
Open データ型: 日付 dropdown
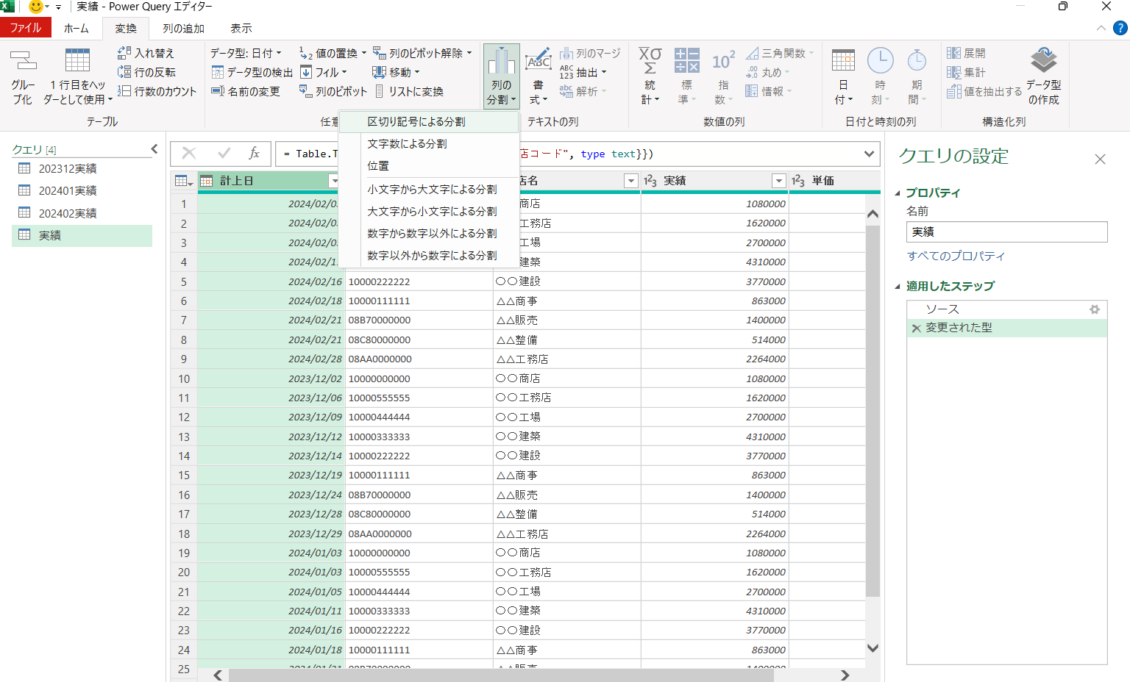(x=246, y=53)
